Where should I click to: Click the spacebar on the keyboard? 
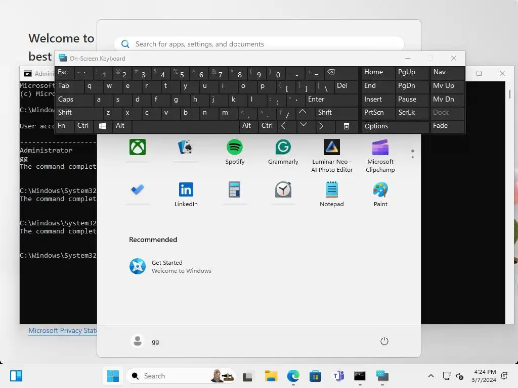pyautogui.click(x=185, y=126)
